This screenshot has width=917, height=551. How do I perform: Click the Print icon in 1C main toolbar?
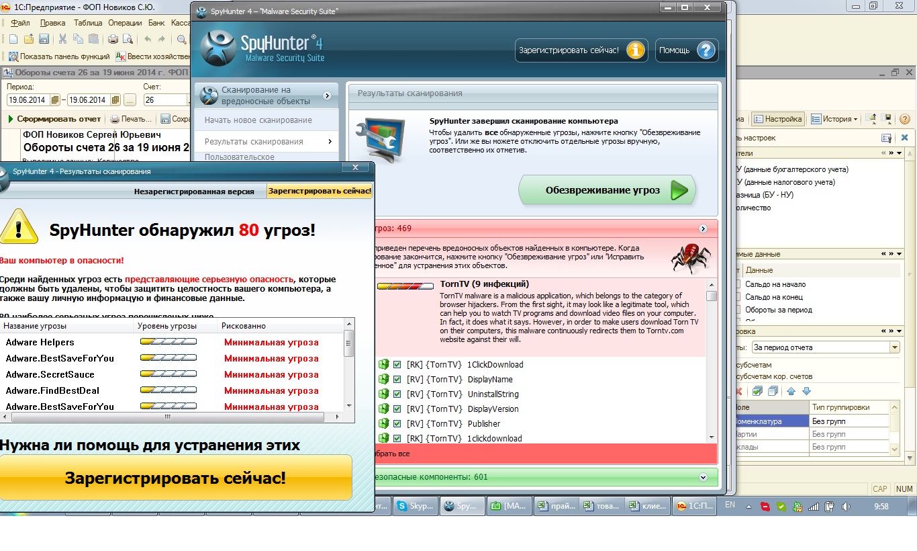[x=113, y=39]
